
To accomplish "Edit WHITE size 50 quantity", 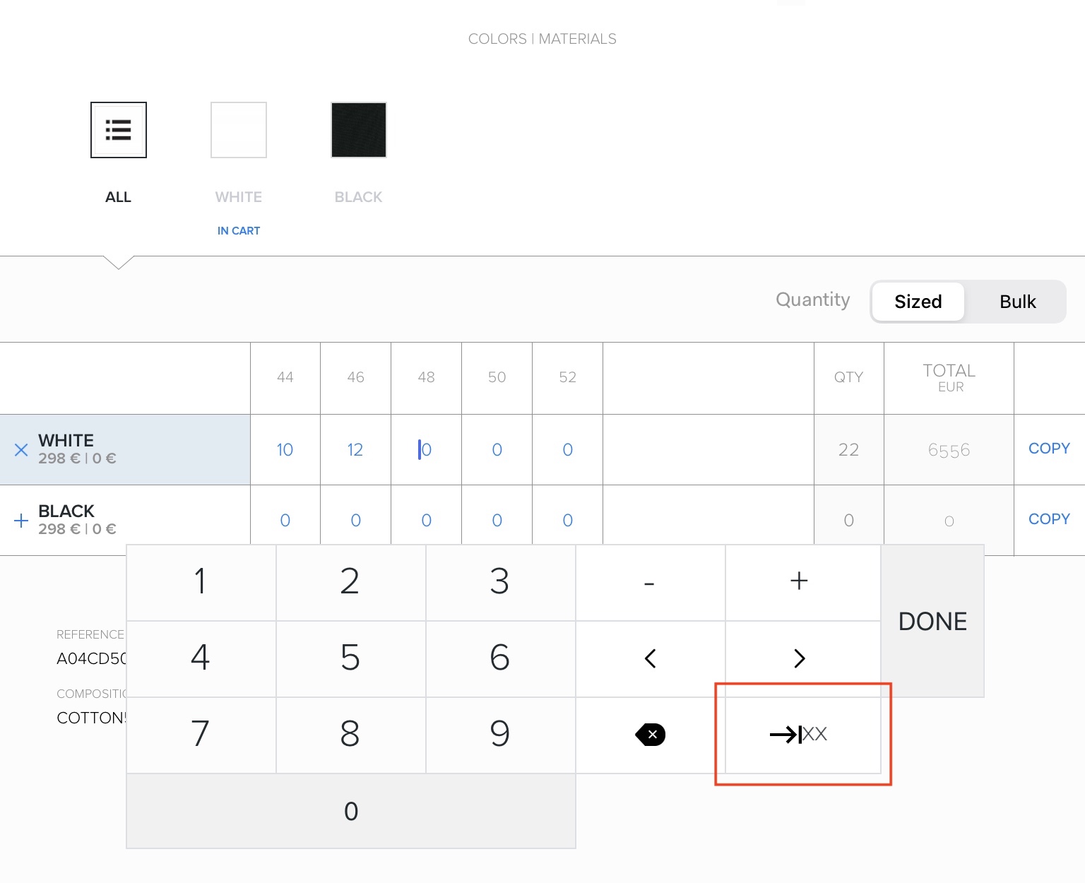I will point(497,450).
